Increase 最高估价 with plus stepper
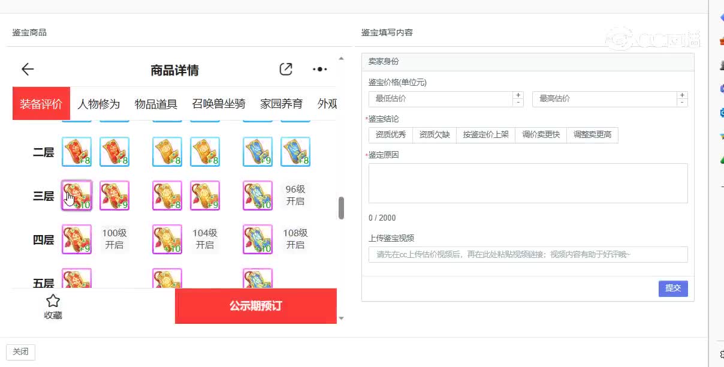This screenshot has height=367, width=724. (x=682, y=95)
